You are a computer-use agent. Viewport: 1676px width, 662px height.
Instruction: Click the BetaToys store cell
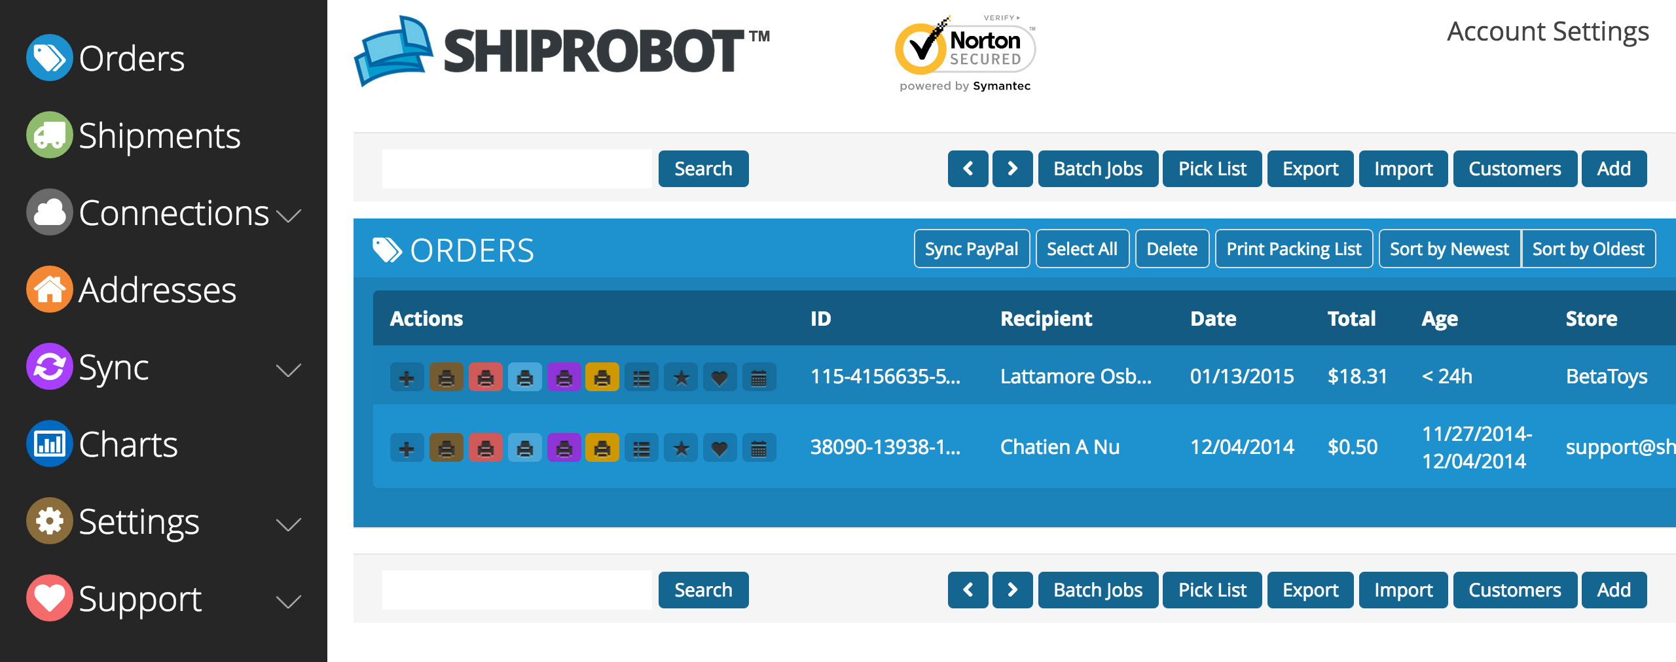point(1607,377)
